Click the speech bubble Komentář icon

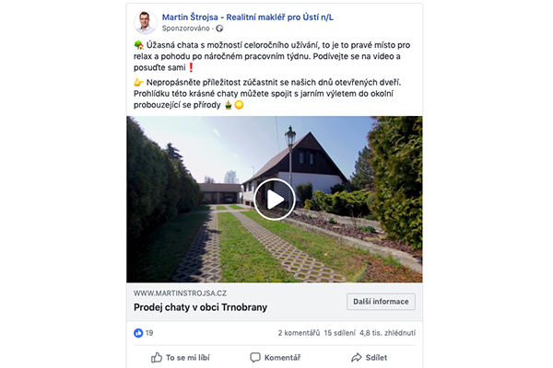click(255, 358)
